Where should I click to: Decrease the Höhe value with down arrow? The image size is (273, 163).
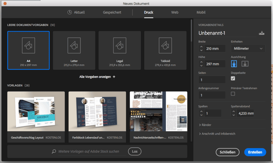[202, 66]
